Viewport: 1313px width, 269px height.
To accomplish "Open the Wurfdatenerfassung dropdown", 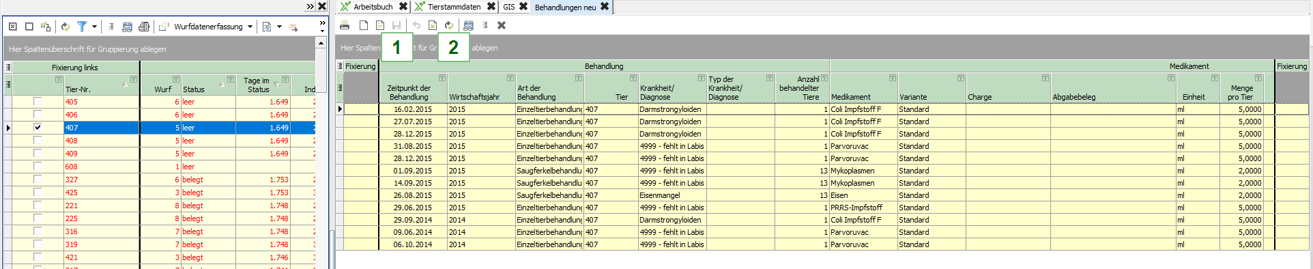I will [250, 27].
